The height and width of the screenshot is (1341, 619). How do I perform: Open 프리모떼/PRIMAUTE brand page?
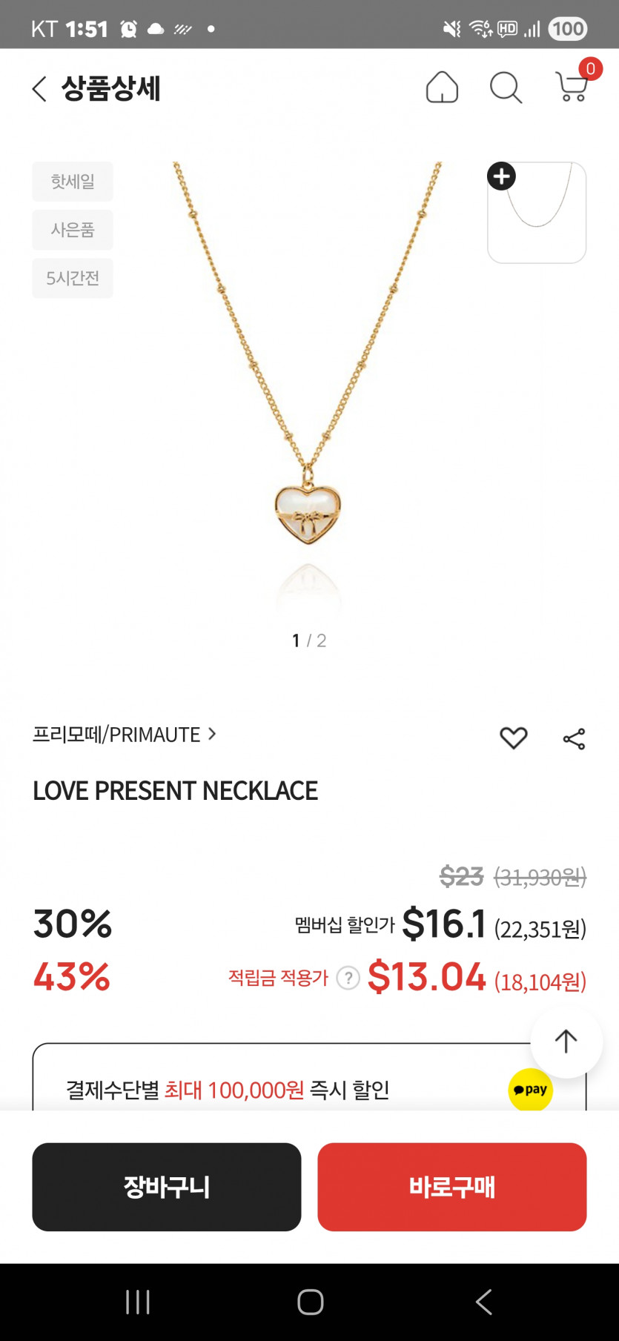[125, 735]
